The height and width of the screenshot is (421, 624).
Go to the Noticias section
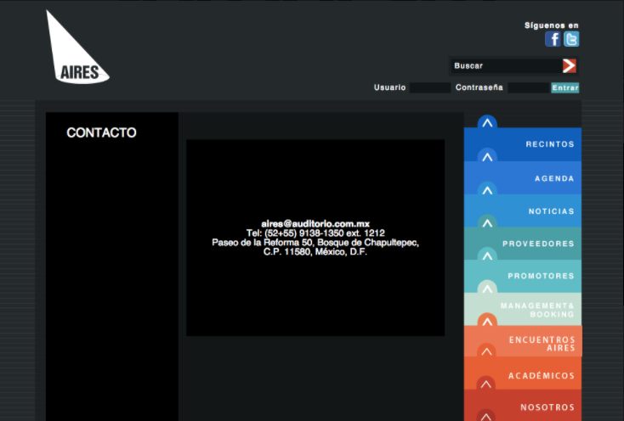coord(551,211)
